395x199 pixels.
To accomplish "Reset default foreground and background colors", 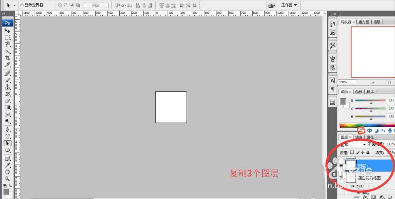I will pos(5,186).
